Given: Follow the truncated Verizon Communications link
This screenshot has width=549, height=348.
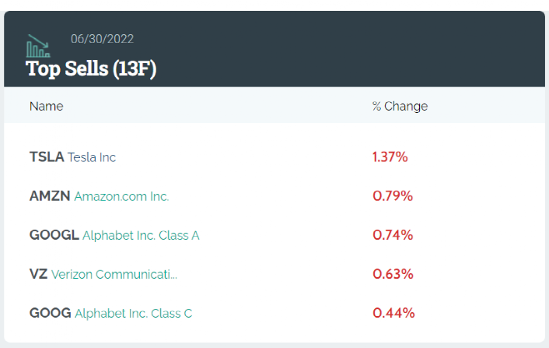Looking at the screenshot, I should (x=114, y=274).
